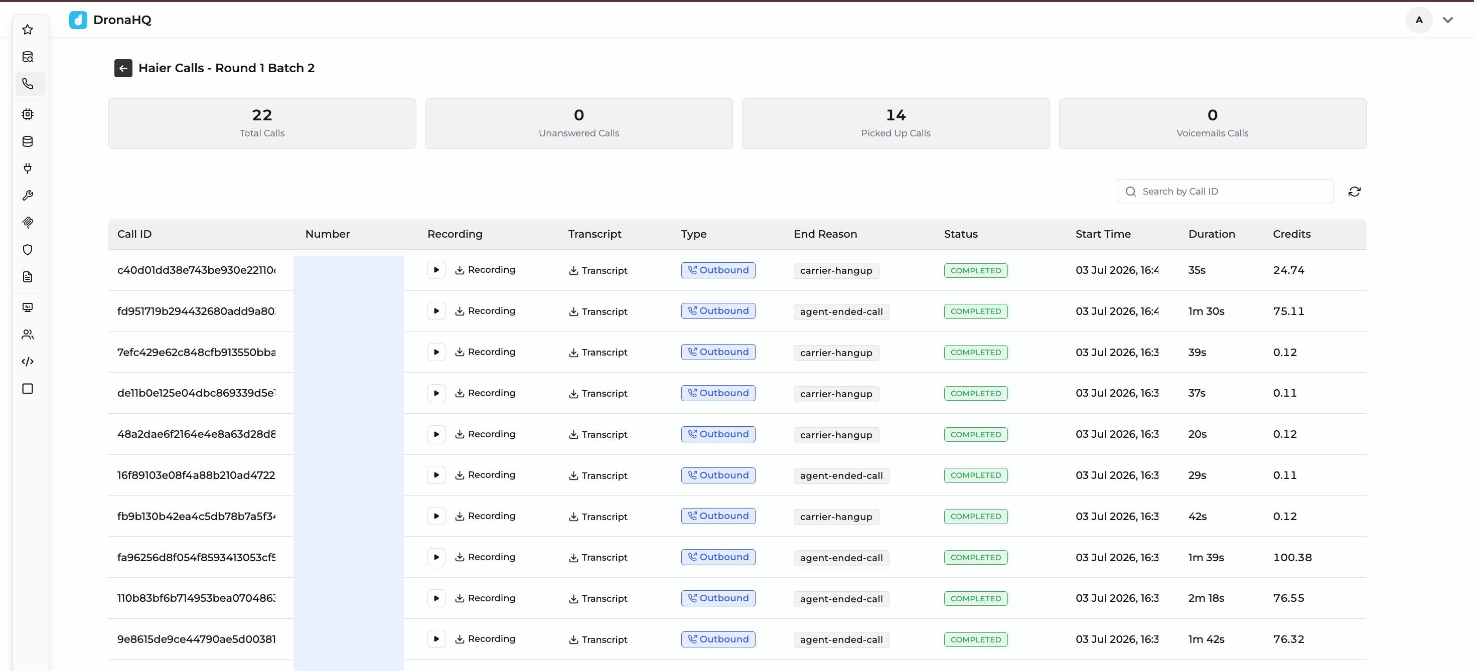
Task: Expand the account dropdown chevron
Action: tap(1447, 20)
